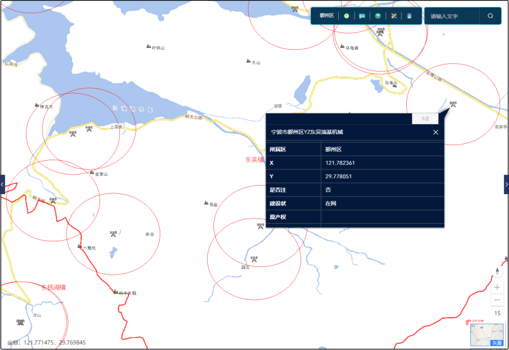Screen dimensions: 509x350
Task: Click the mountain marker for 张岙
Action: (x=206, y=203)
